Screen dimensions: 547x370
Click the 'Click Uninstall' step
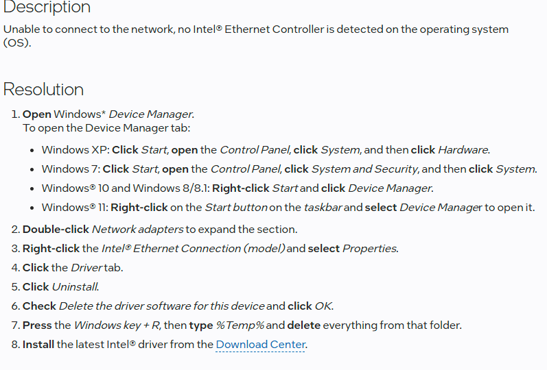tap(61, 286)
